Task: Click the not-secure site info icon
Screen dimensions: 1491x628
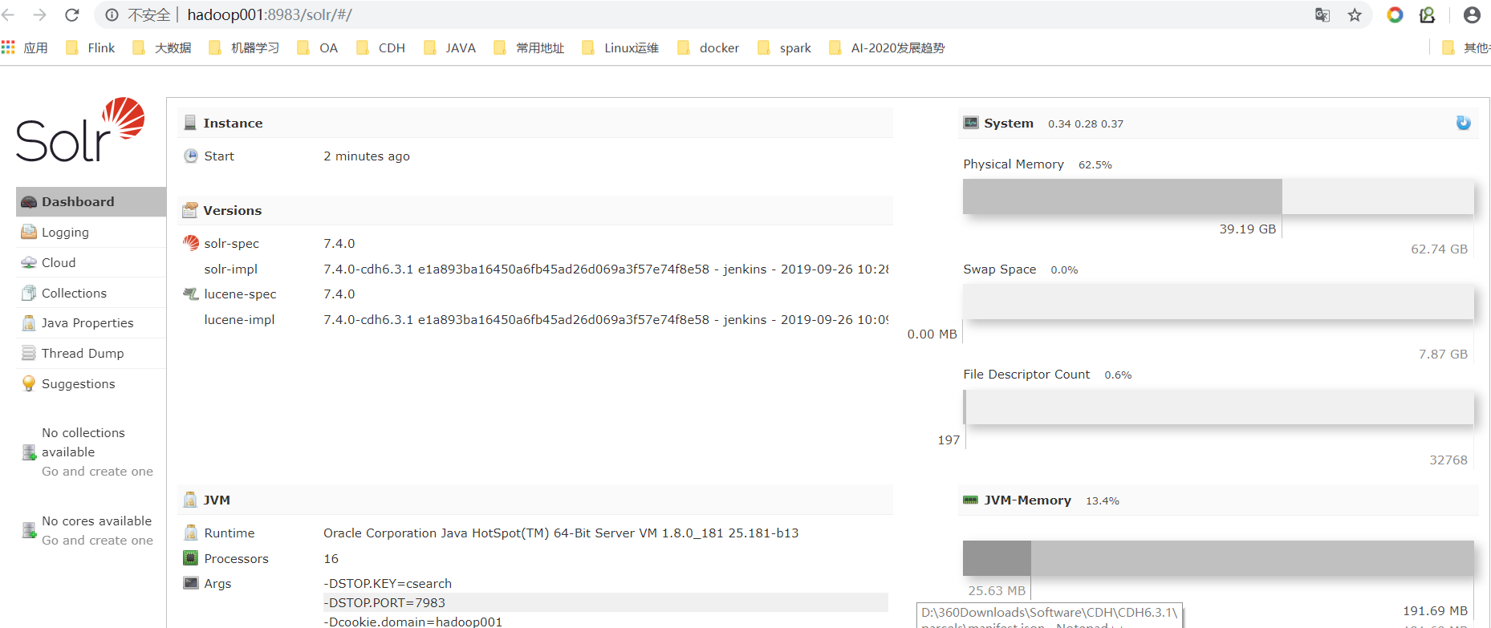Action: coord(112,15)
